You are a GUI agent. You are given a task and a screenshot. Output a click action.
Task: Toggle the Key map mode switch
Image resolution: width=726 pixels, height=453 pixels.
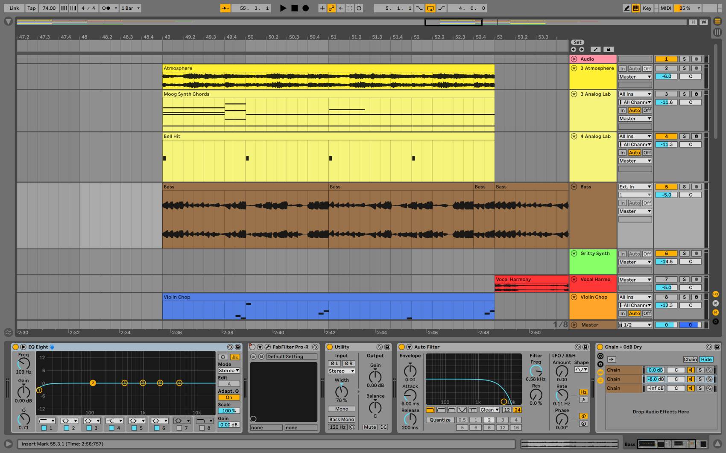point(647,8)
